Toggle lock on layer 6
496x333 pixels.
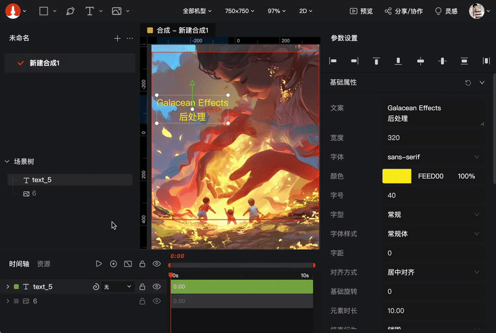click(142, 301)
